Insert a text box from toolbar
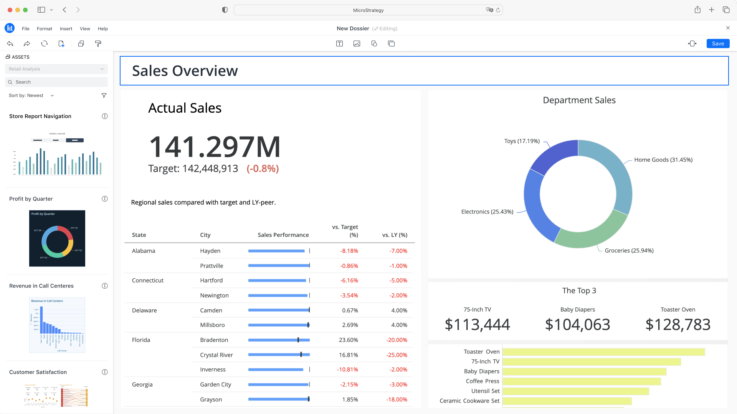 [x=339, y=44]
